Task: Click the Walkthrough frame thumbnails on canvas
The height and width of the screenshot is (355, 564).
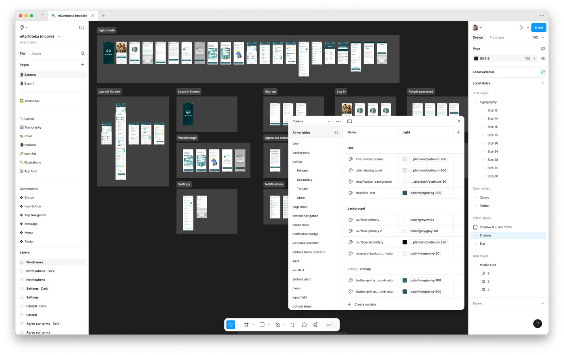Action: pos(214,160)
